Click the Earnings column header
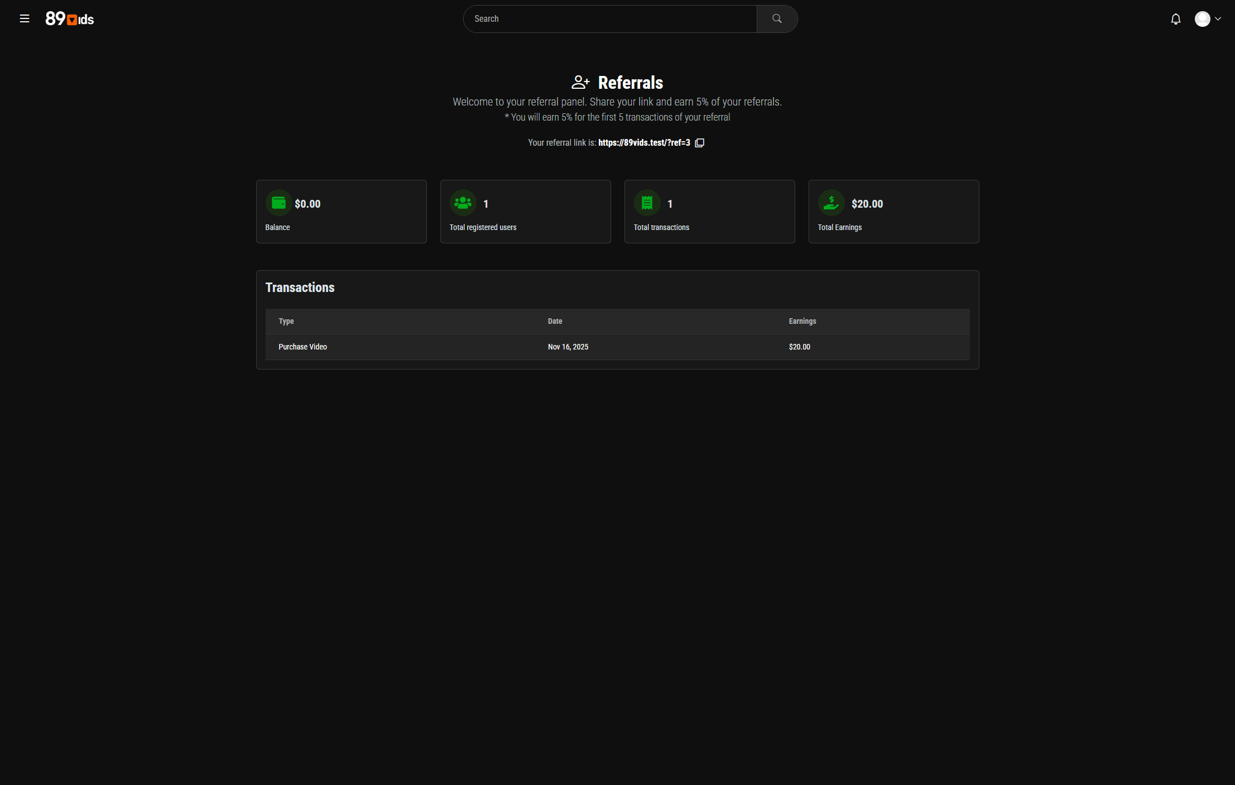 802,321
